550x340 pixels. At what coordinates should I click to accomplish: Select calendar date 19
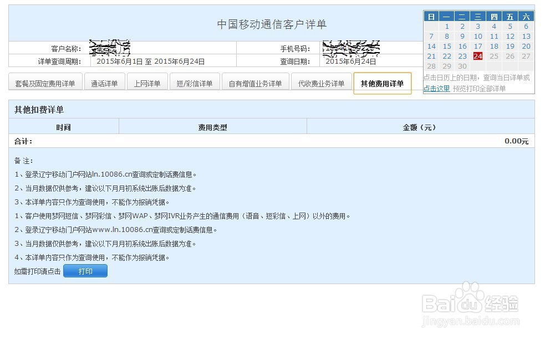click(x=510, y=46)
